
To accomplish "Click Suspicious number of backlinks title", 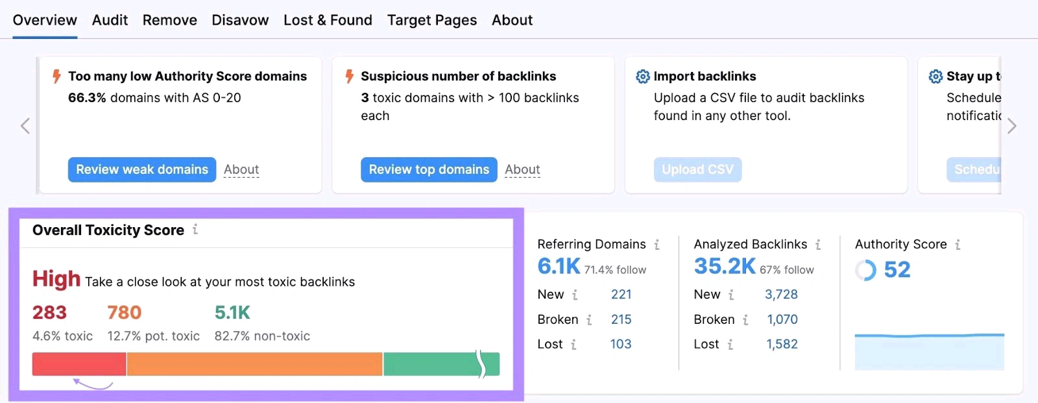I will 458,77.
